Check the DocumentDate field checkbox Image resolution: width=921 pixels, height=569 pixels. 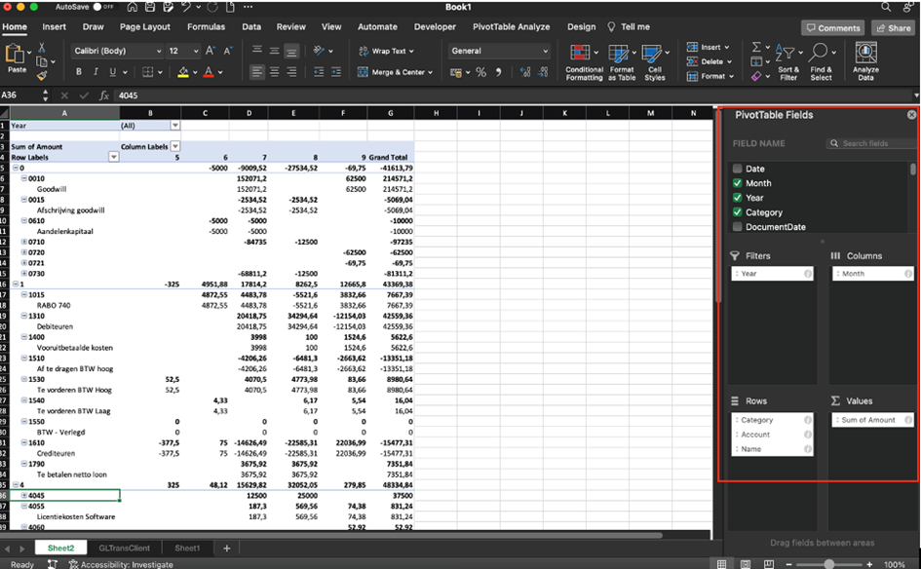[x=738, y=227]
